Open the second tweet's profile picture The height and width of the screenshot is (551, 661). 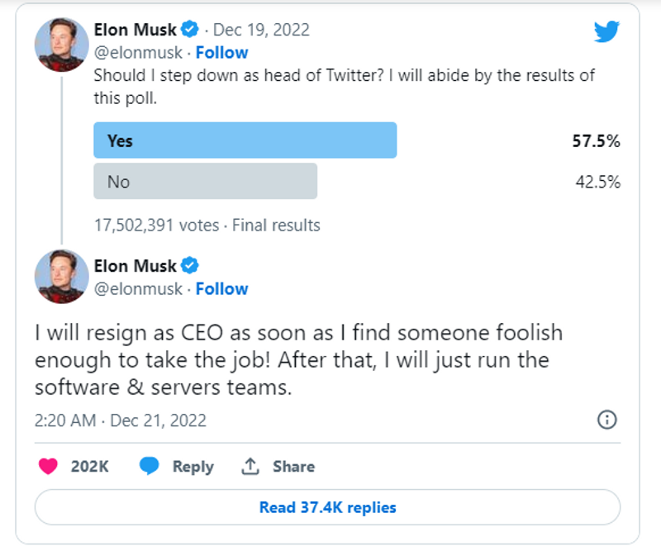tap(61, 276)
